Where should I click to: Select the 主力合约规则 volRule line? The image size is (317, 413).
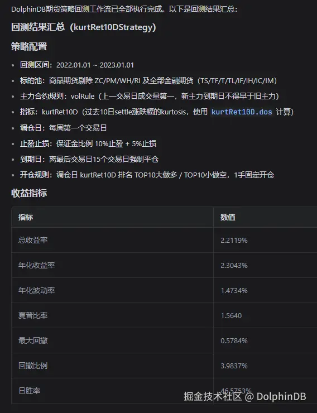150,96
